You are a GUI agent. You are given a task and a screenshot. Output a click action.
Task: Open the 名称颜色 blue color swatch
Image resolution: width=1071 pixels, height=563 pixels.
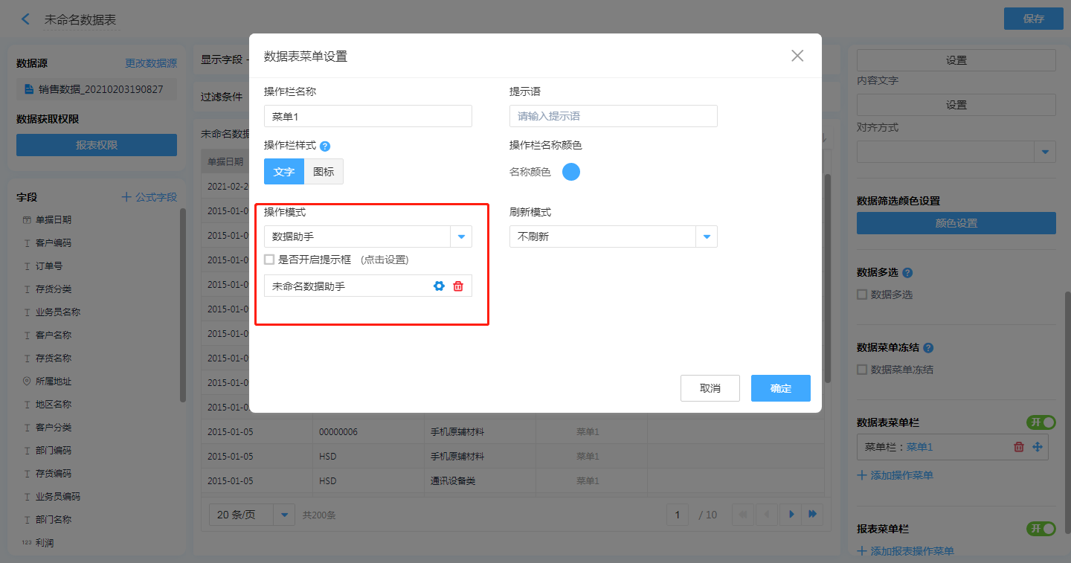pyautogui.click(x=570, y=172)
